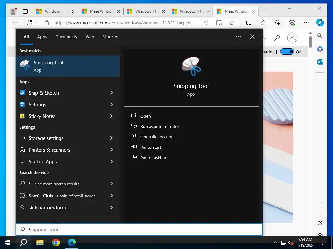Image resolution: width=333 pixels, height=249 pixels.
Task: Select the first Windows 11 browser tab
Action: (x=55, y=11)
